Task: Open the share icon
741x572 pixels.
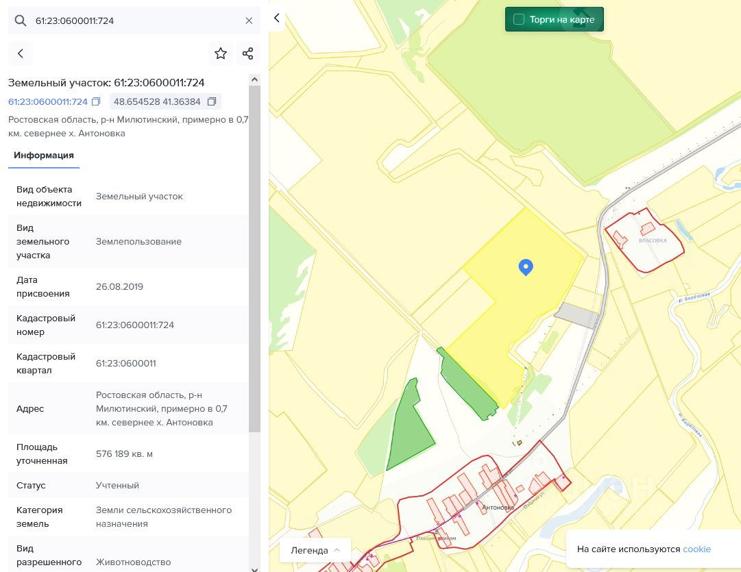Action: pyautogui.click(x=248, y=53)
